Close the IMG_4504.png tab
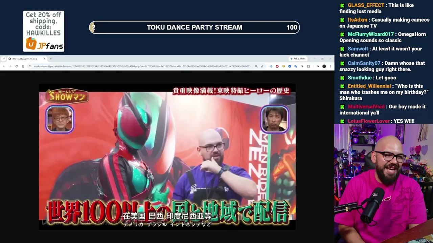The width and height of the screenshot is (433, 243). 44,59
